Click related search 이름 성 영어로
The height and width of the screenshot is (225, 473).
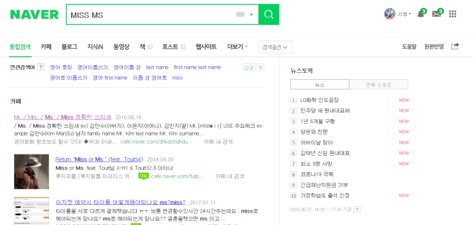tap(150, 78)
